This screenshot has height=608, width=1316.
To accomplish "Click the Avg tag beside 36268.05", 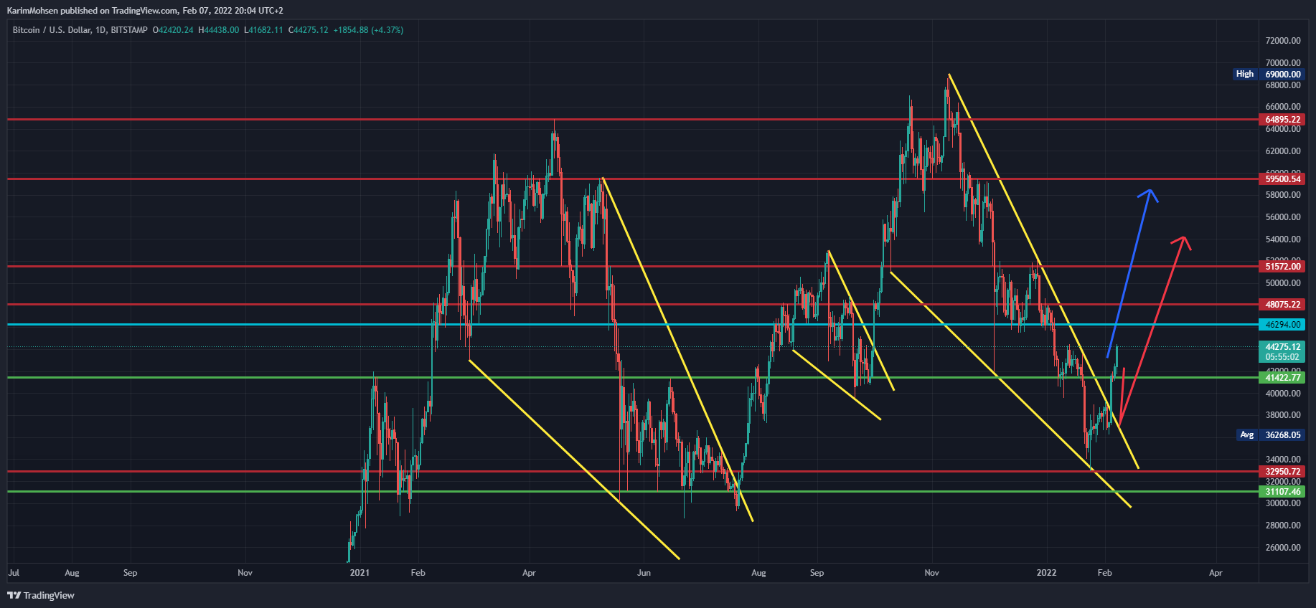I will coord(1247,435).
